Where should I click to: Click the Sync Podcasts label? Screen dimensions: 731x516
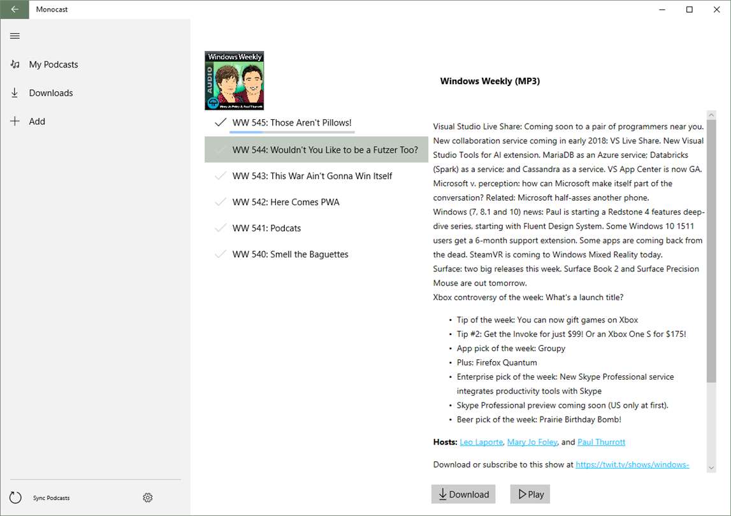51,498
